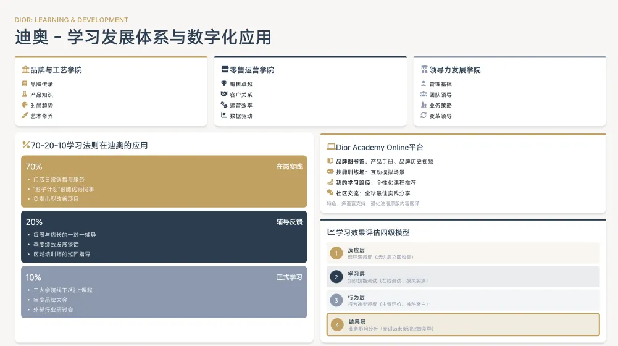
Task: Click the bullet 外部行业研讨会
Action: 53,310
